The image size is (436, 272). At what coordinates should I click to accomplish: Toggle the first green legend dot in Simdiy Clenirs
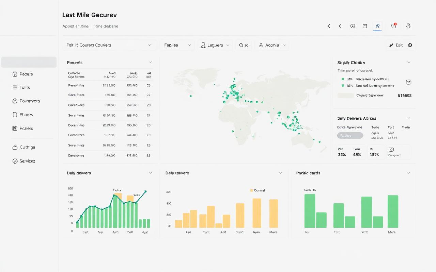(343, 79)
